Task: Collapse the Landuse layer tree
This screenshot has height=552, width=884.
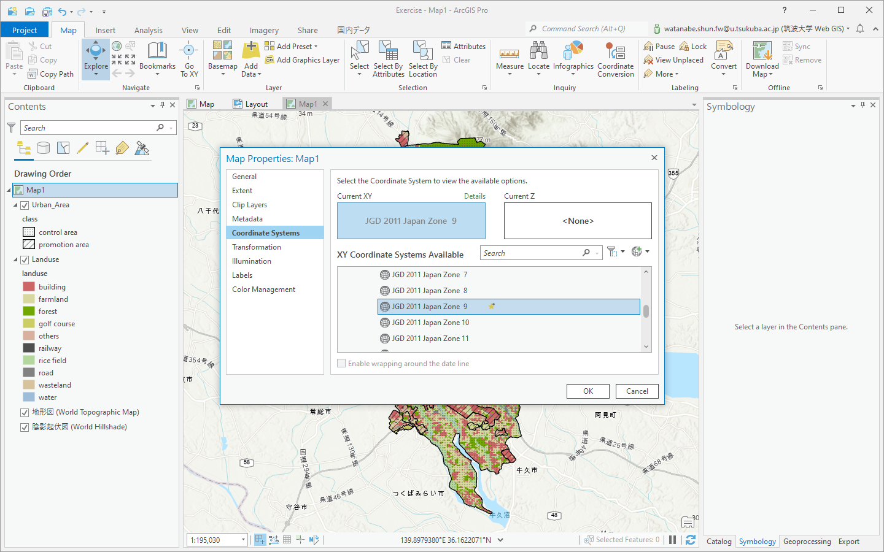Action: (15, 260)
